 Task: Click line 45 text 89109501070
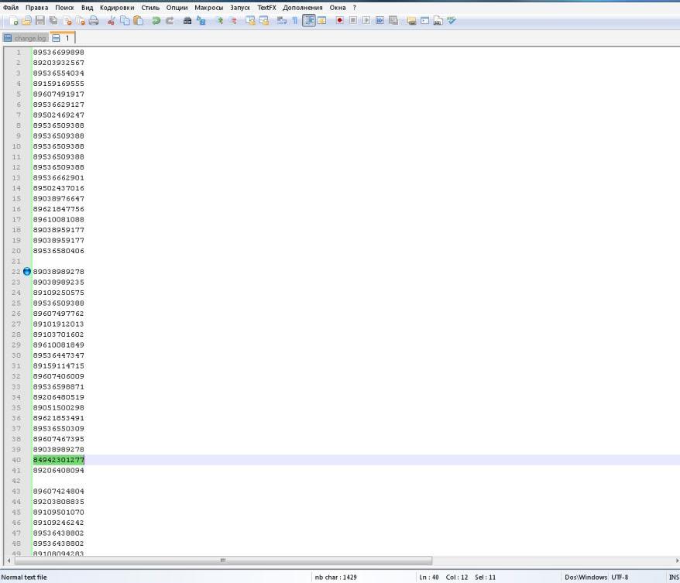click(x=59, y=512)
